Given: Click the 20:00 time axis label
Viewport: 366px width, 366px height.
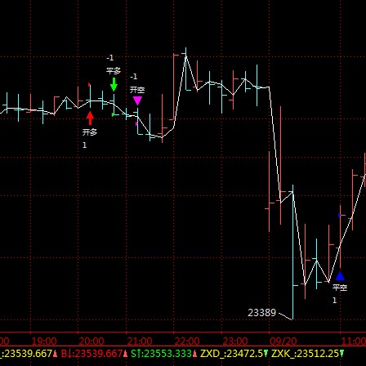Looking at the screenshot, I should [x=91, y=341].
